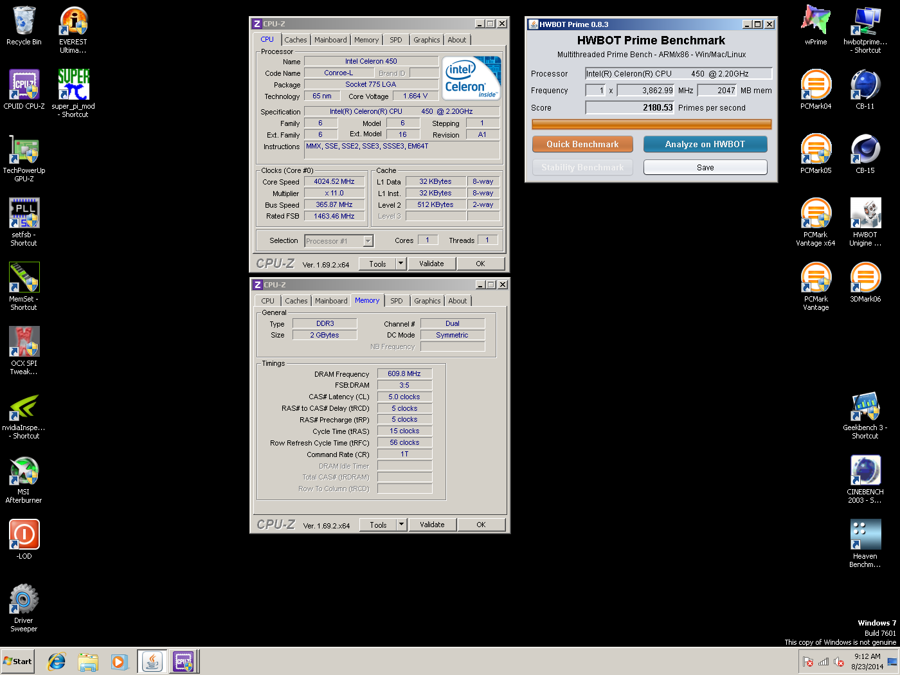Switch to Mainboard tab in upper CPU-Z
Image resolution: width=900 pixels, height=675 pixels.
click(330, 40)
